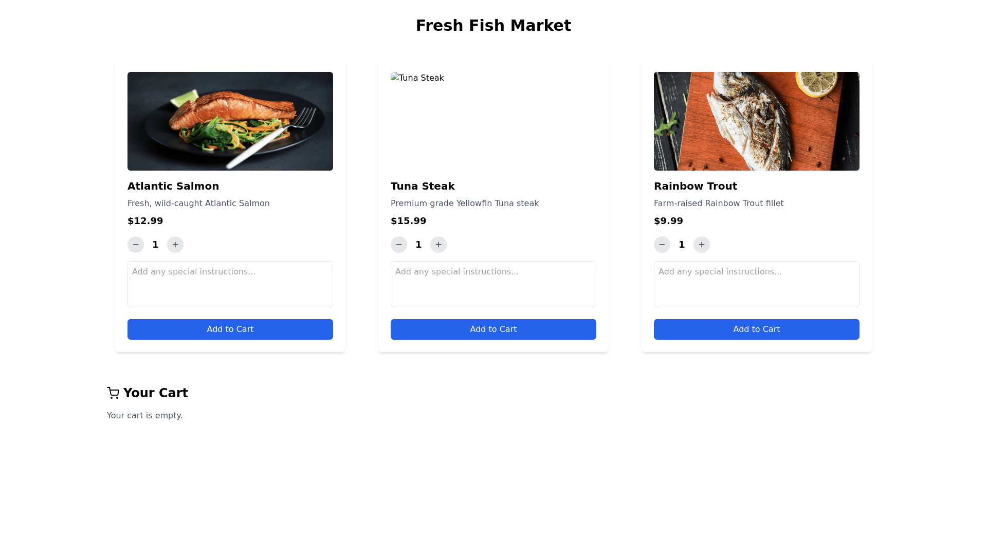The height and width of the screenshot is (555, 987).
Task: Increase Rainbow Trout quantity with plus icon
Action: [702, 245]
